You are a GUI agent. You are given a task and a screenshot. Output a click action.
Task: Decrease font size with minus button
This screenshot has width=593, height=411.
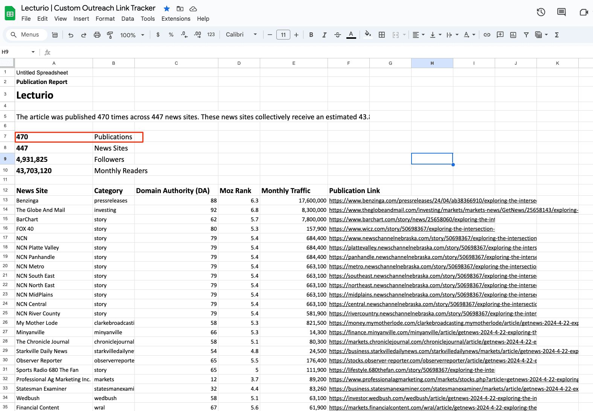click(x=270, y=35)
